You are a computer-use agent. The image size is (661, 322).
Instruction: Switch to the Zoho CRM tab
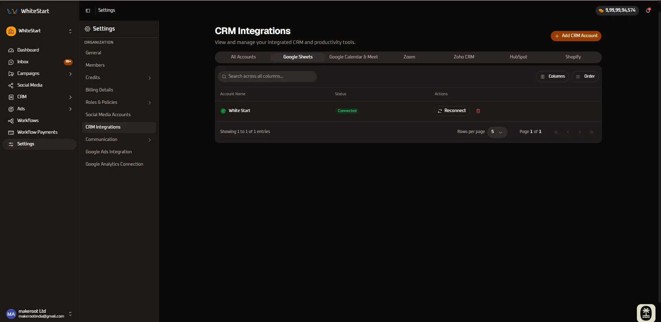click(x=464, y=57)
